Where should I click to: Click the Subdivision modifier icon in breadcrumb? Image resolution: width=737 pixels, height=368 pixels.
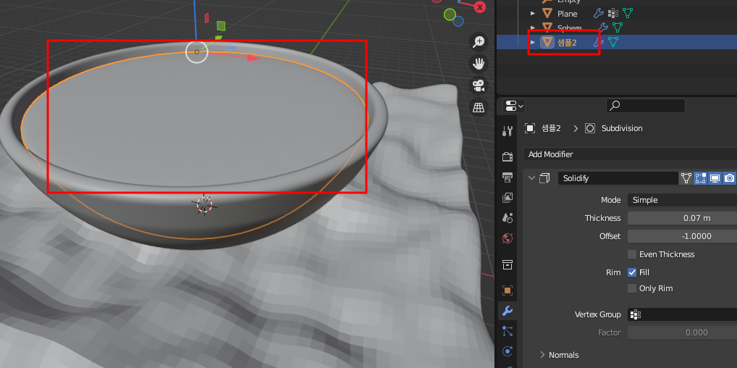click(590, 128)
